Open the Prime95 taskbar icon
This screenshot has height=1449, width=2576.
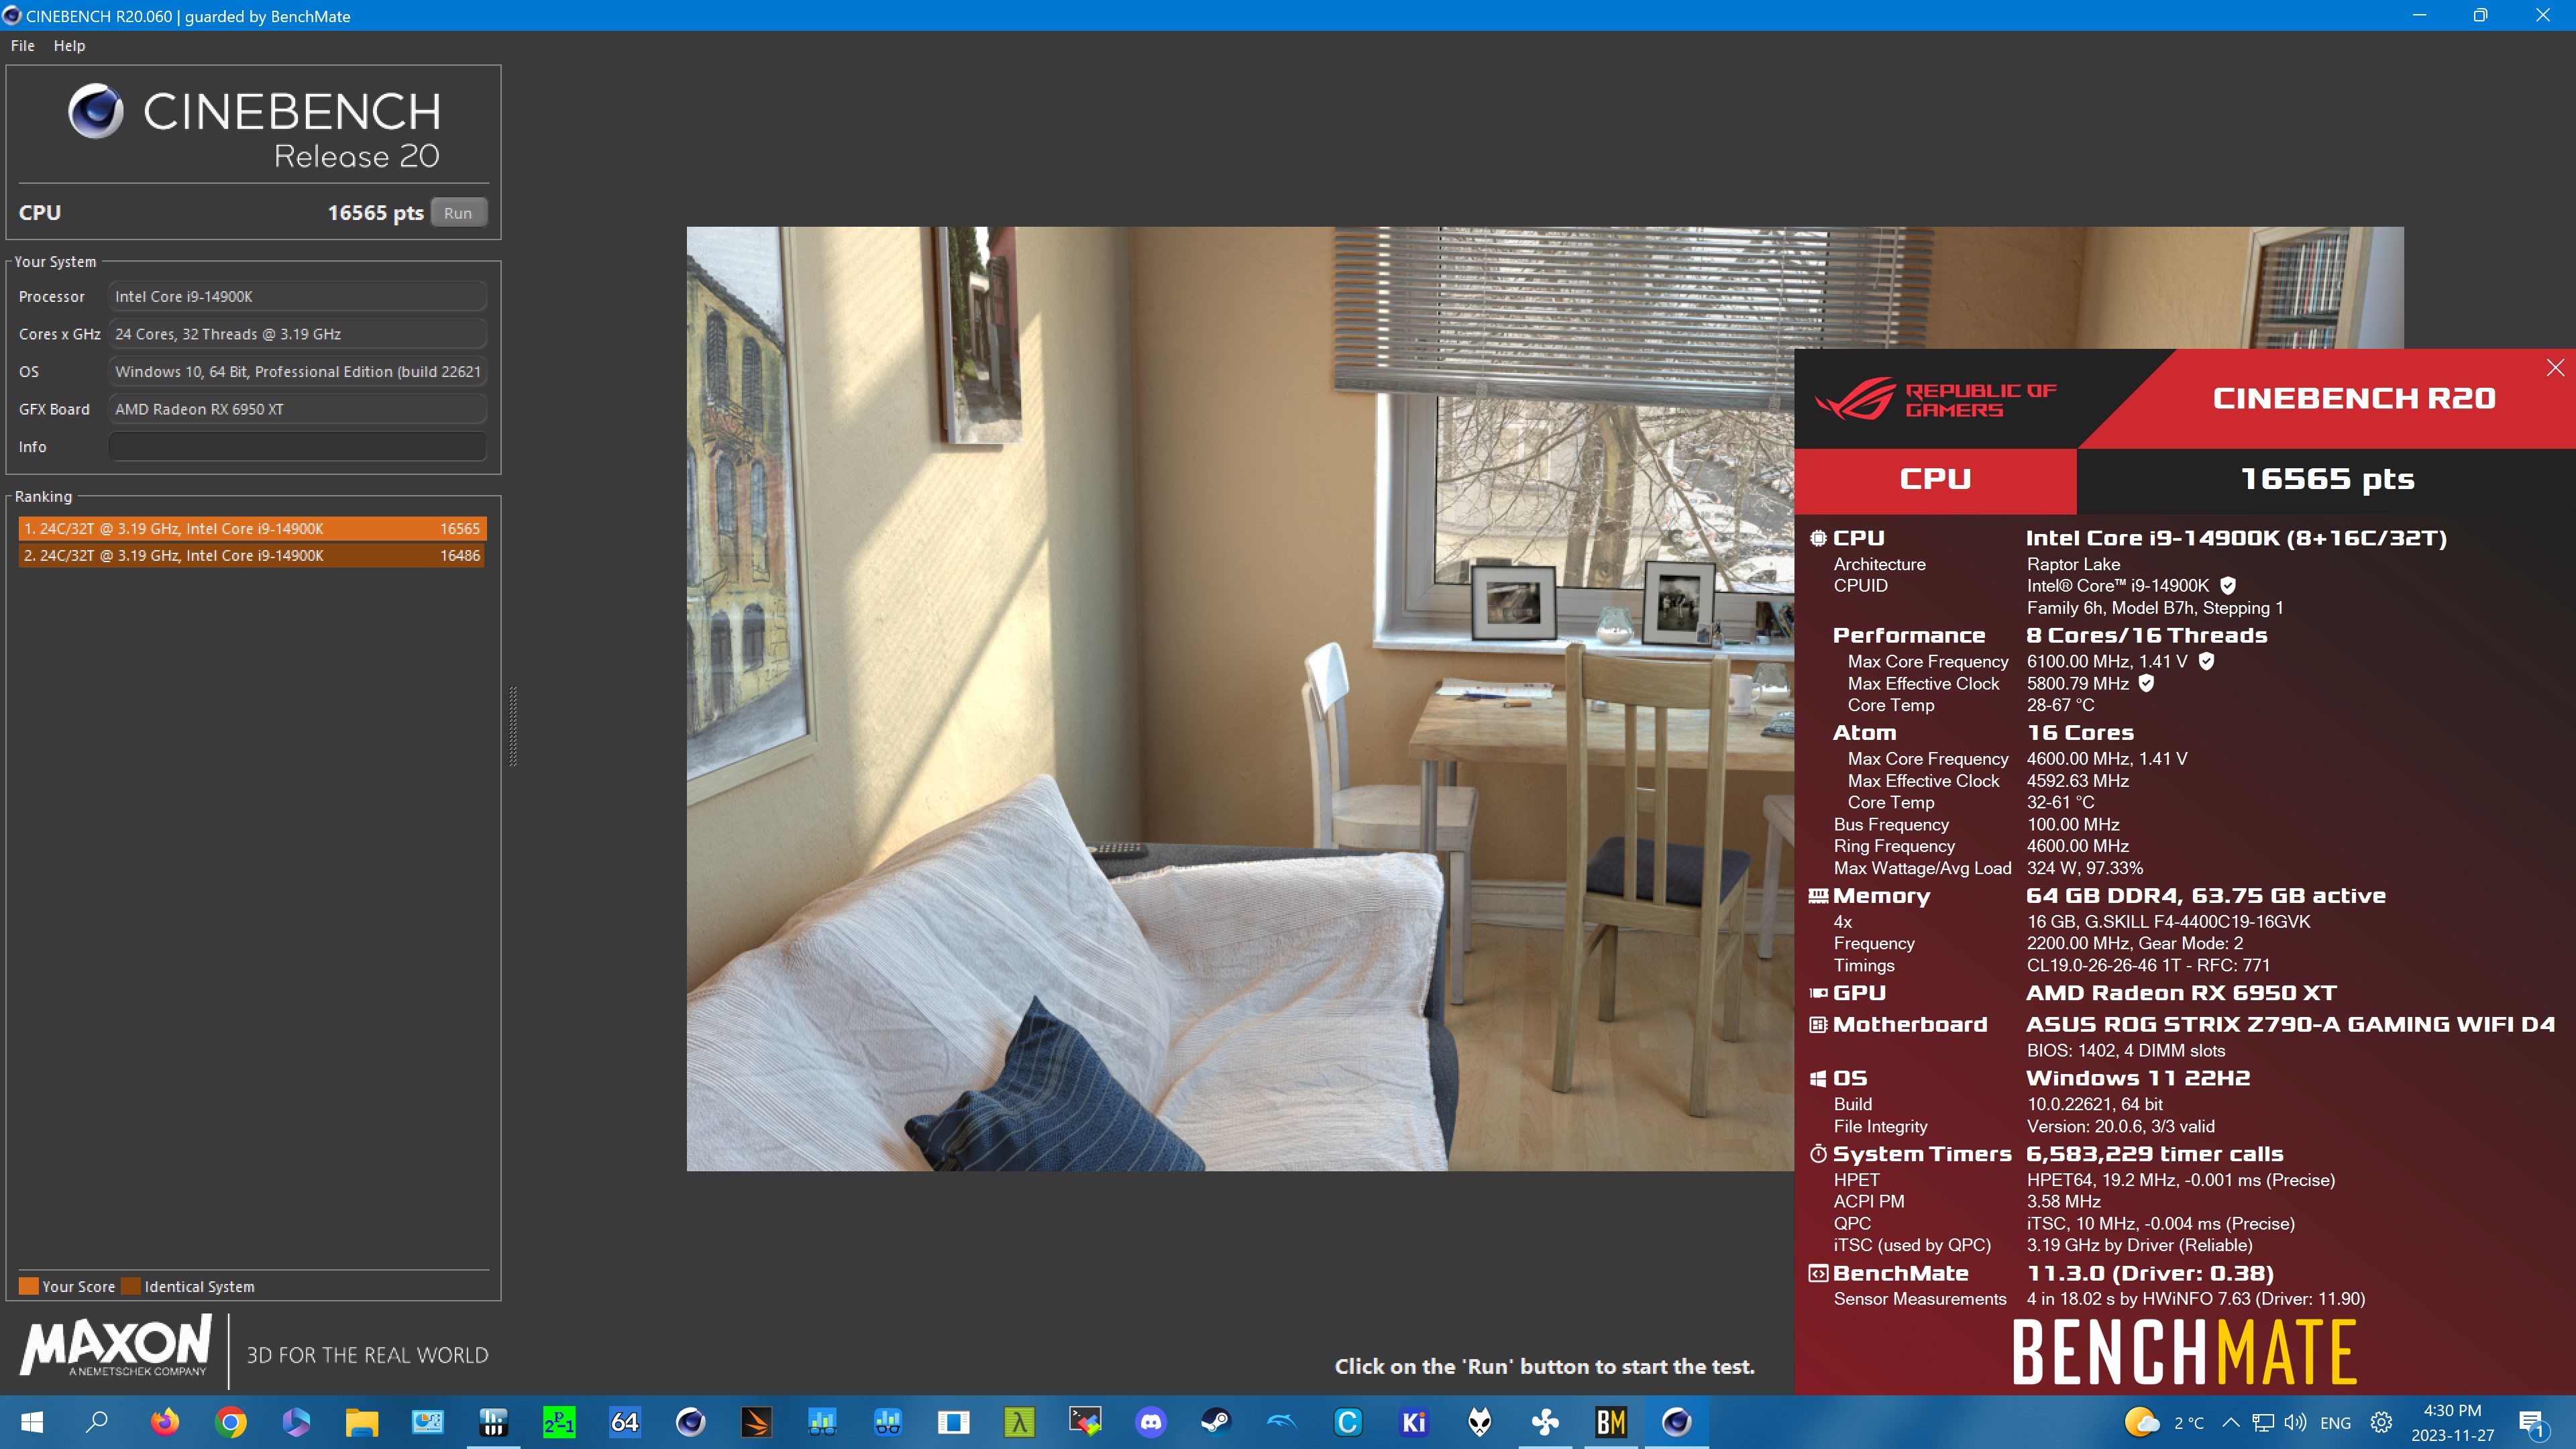click(x=559, y=1422)
